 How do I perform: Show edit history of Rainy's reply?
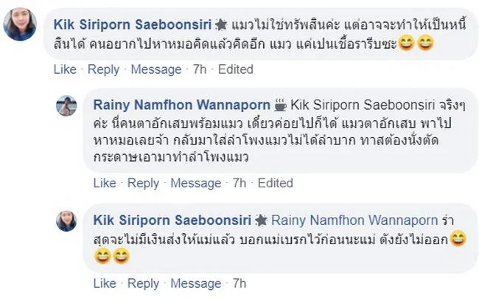click(x=276, y=183)
